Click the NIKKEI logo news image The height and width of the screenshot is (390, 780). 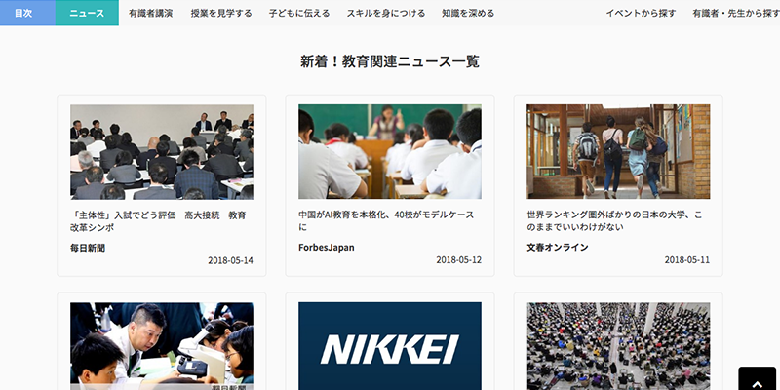point(390,346)
